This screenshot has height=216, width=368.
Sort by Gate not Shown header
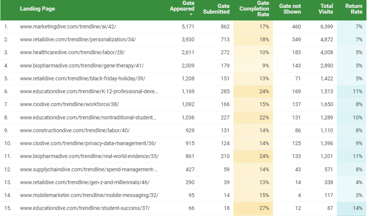[290, 9]
